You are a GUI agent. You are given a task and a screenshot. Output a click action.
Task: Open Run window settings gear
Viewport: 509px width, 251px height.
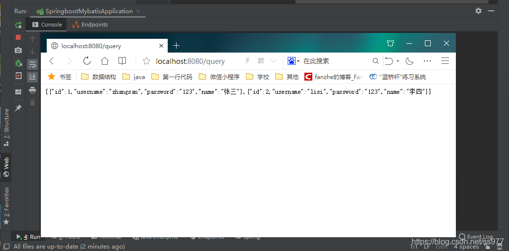tap(479, 11)
